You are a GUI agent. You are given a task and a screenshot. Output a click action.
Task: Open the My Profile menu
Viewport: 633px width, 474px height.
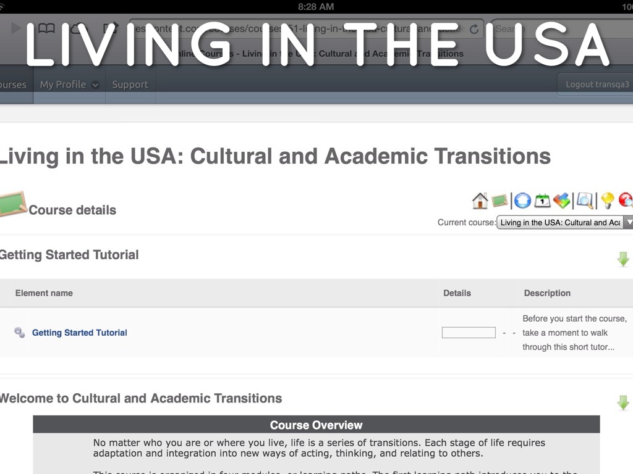[x=69, y=85]
